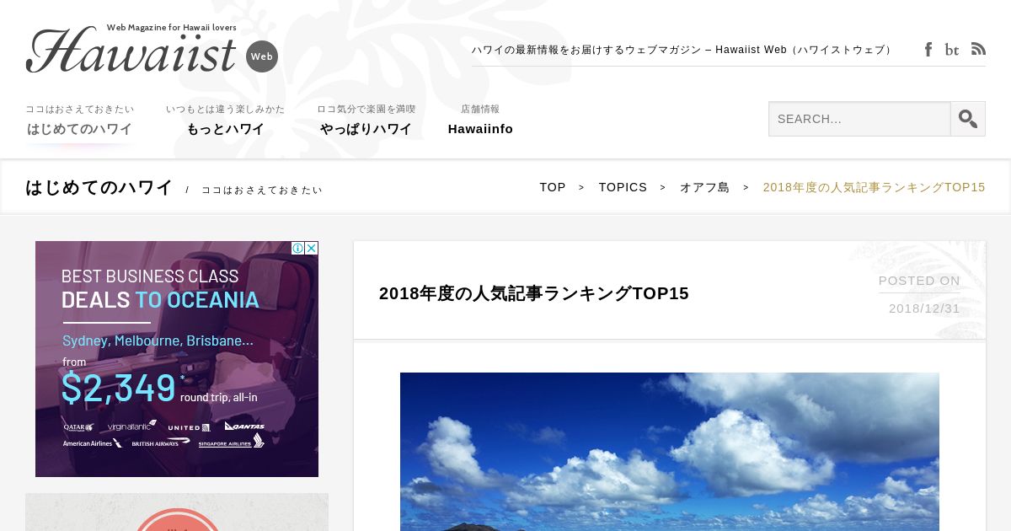Go to TOPICS in breadcrumb

[623, 187]
